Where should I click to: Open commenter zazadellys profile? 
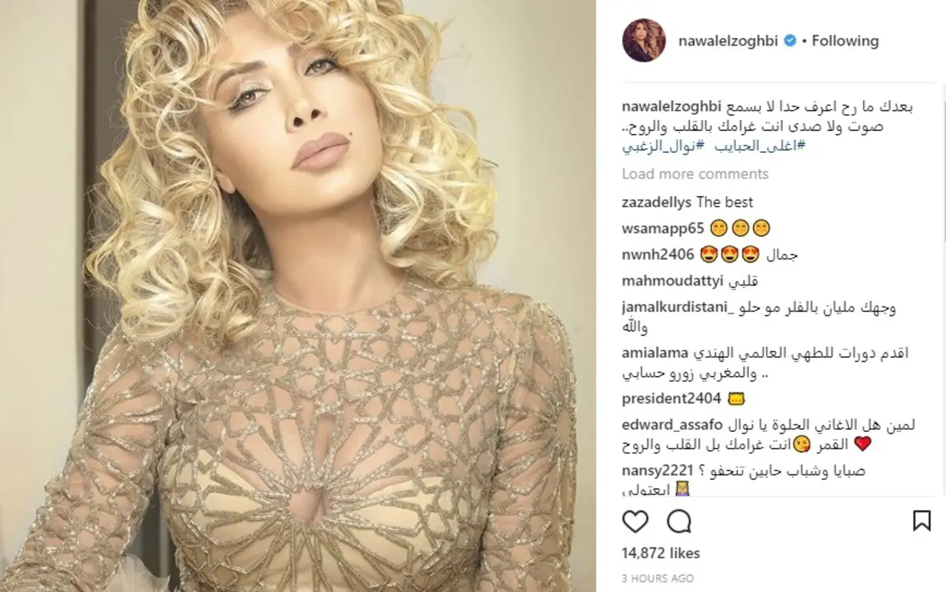(657, 202)
